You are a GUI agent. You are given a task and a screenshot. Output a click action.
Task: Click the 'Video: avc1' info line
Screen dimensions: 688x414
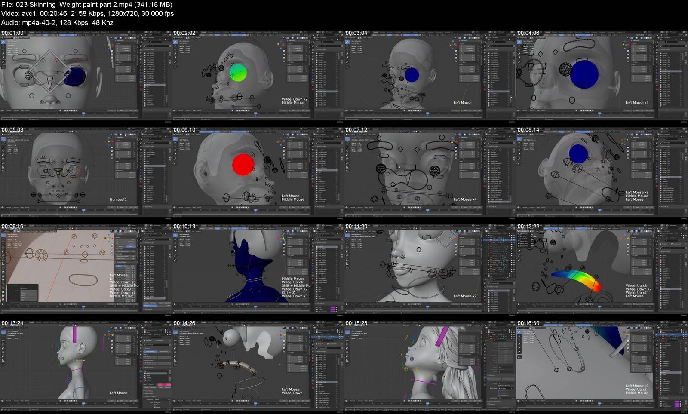[x=87, y=14]
